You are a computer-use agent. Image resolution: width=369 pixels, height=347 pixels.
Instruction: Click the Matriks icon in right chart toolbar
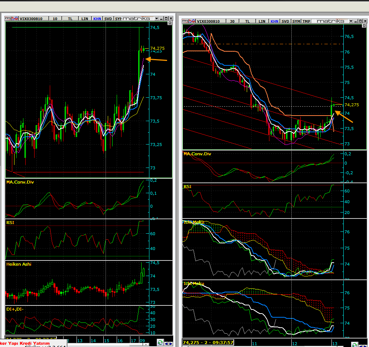pos(185,21)
